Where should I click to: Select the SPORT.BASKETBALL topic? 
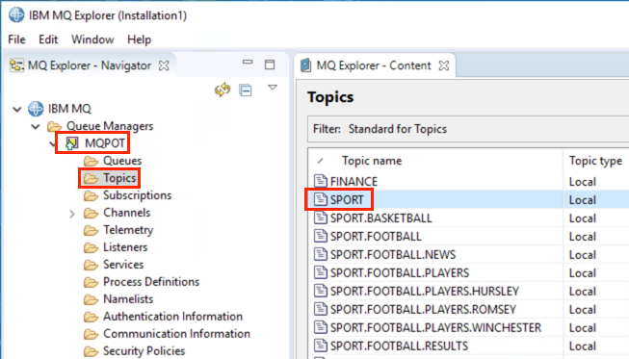380,218
